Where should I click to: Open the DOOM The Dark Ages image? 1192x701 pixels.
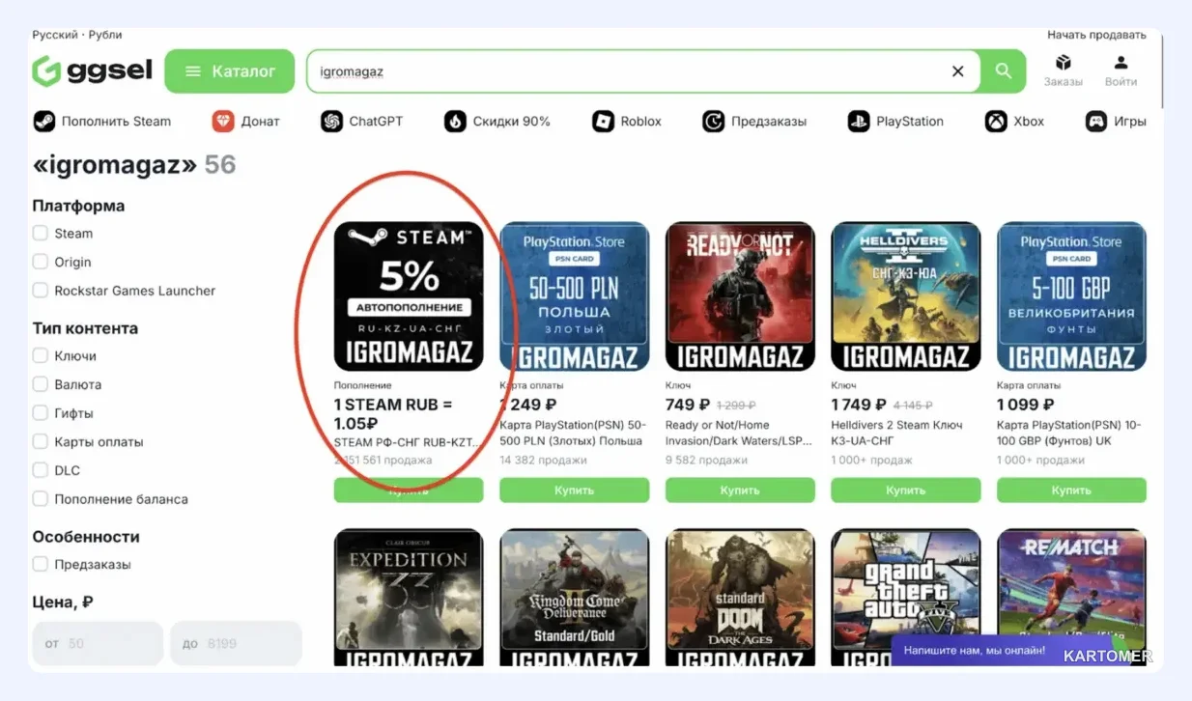click(740, 598)
